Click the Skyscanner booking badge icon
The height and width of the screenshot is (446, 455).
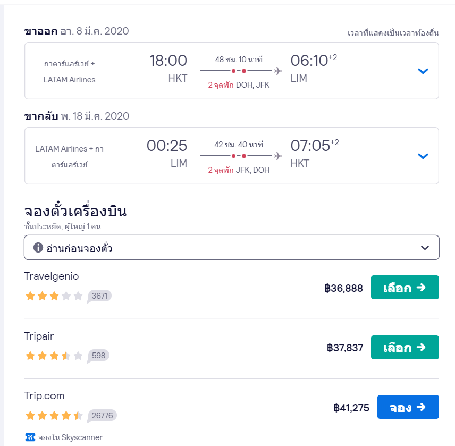pos(30,437)
